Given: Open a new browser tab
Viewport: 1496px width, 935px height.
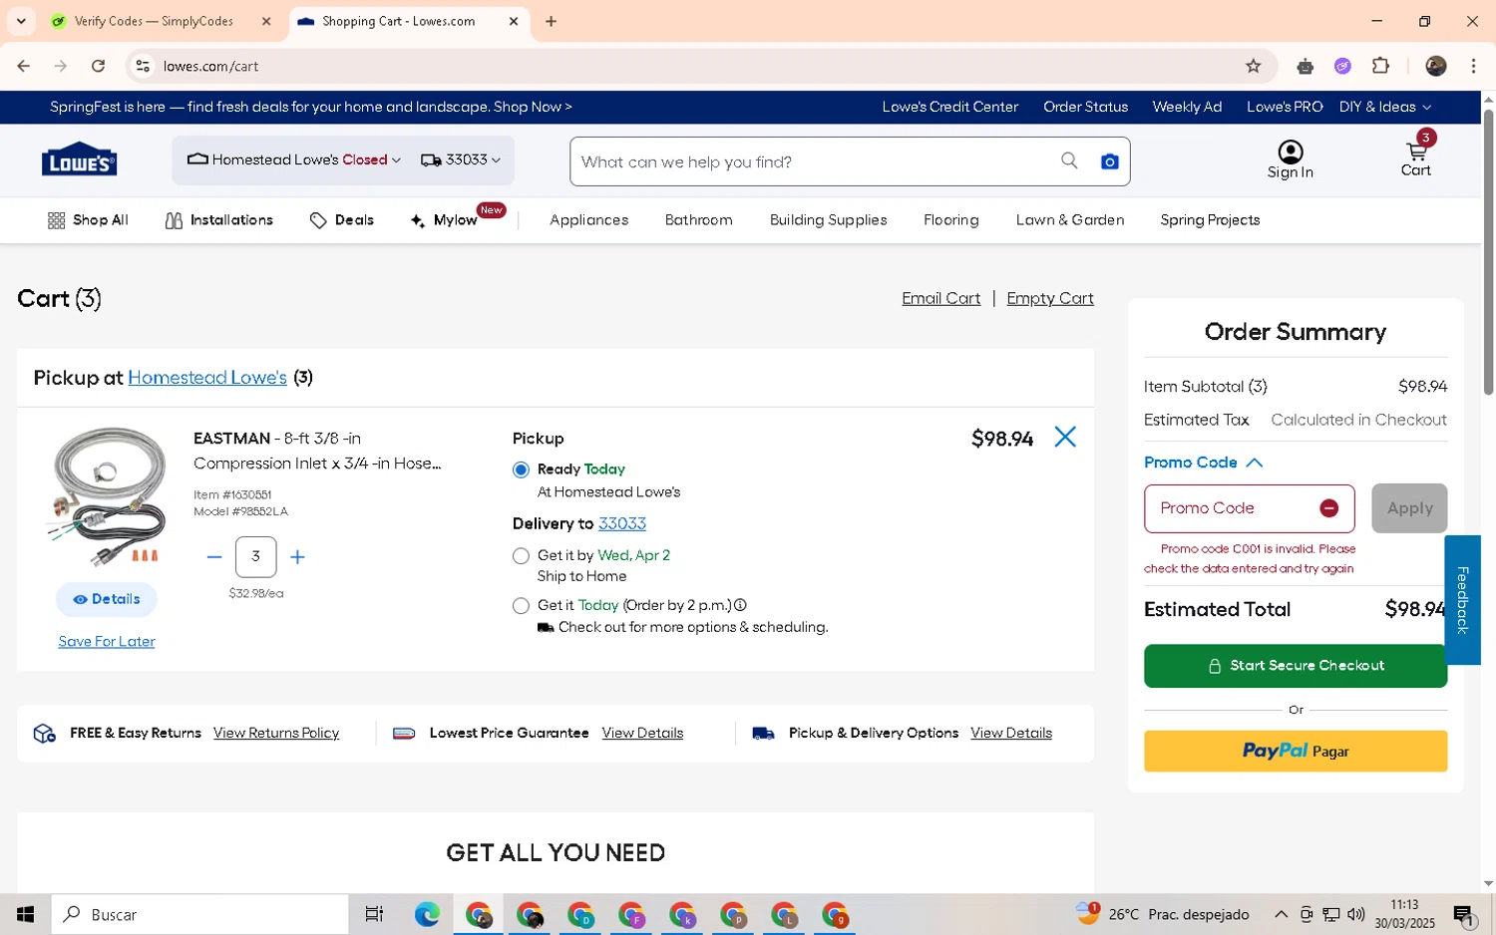Looking at the screenshot, I should tap(551, 21).
